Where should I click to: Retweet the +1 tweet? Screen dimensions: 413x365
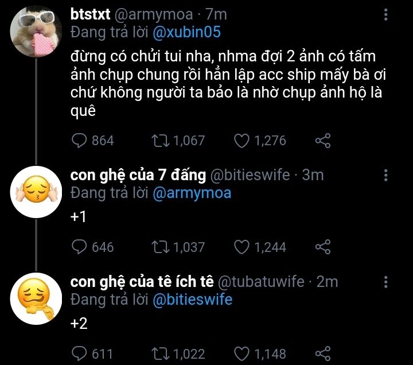click(160, 247)
